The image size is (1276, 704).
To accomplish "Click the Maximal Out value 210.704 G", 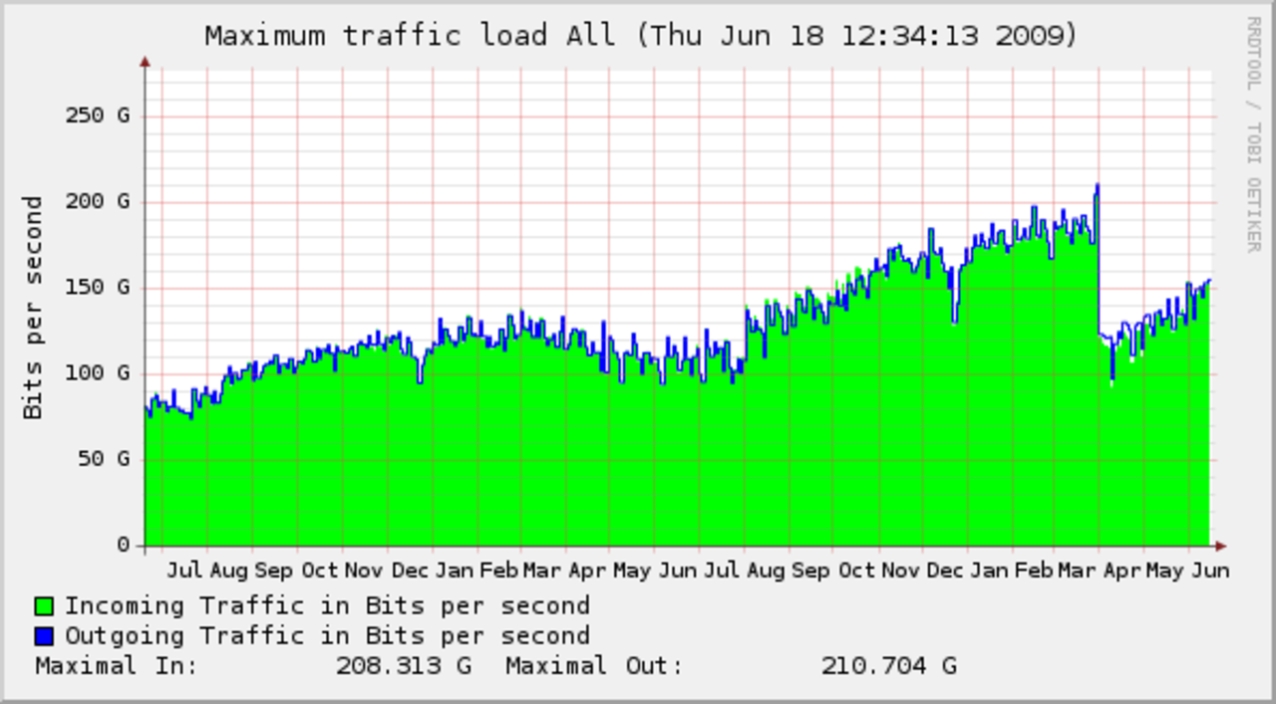I will (888, 665).
